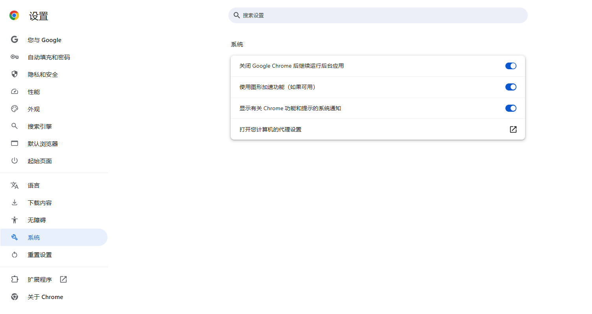
Task: Click the wrench icon for 系统
Action: pos(15,237)
